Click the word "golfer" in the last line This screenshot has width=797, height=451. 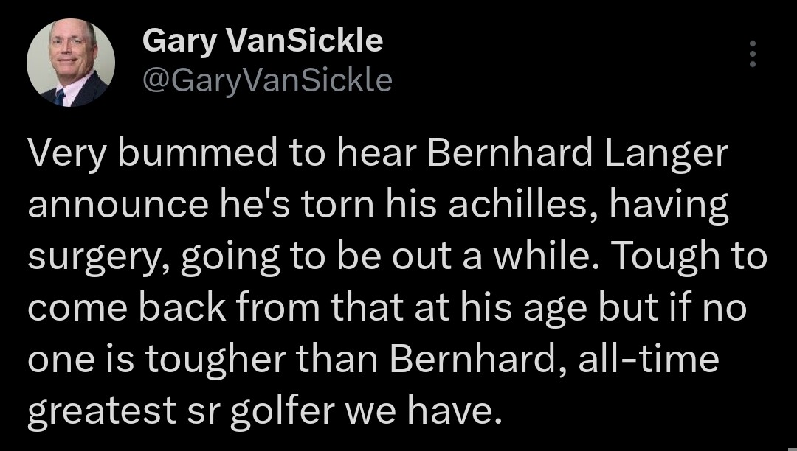(x=282, y=410)
